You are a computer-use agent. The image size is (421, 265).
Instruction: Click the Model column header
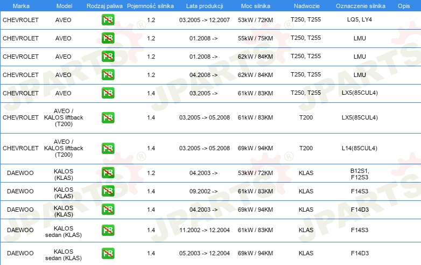click(63, 5)
